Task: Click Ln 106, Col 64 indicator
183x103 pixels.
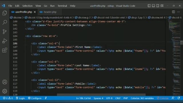Action: [83, 98]
